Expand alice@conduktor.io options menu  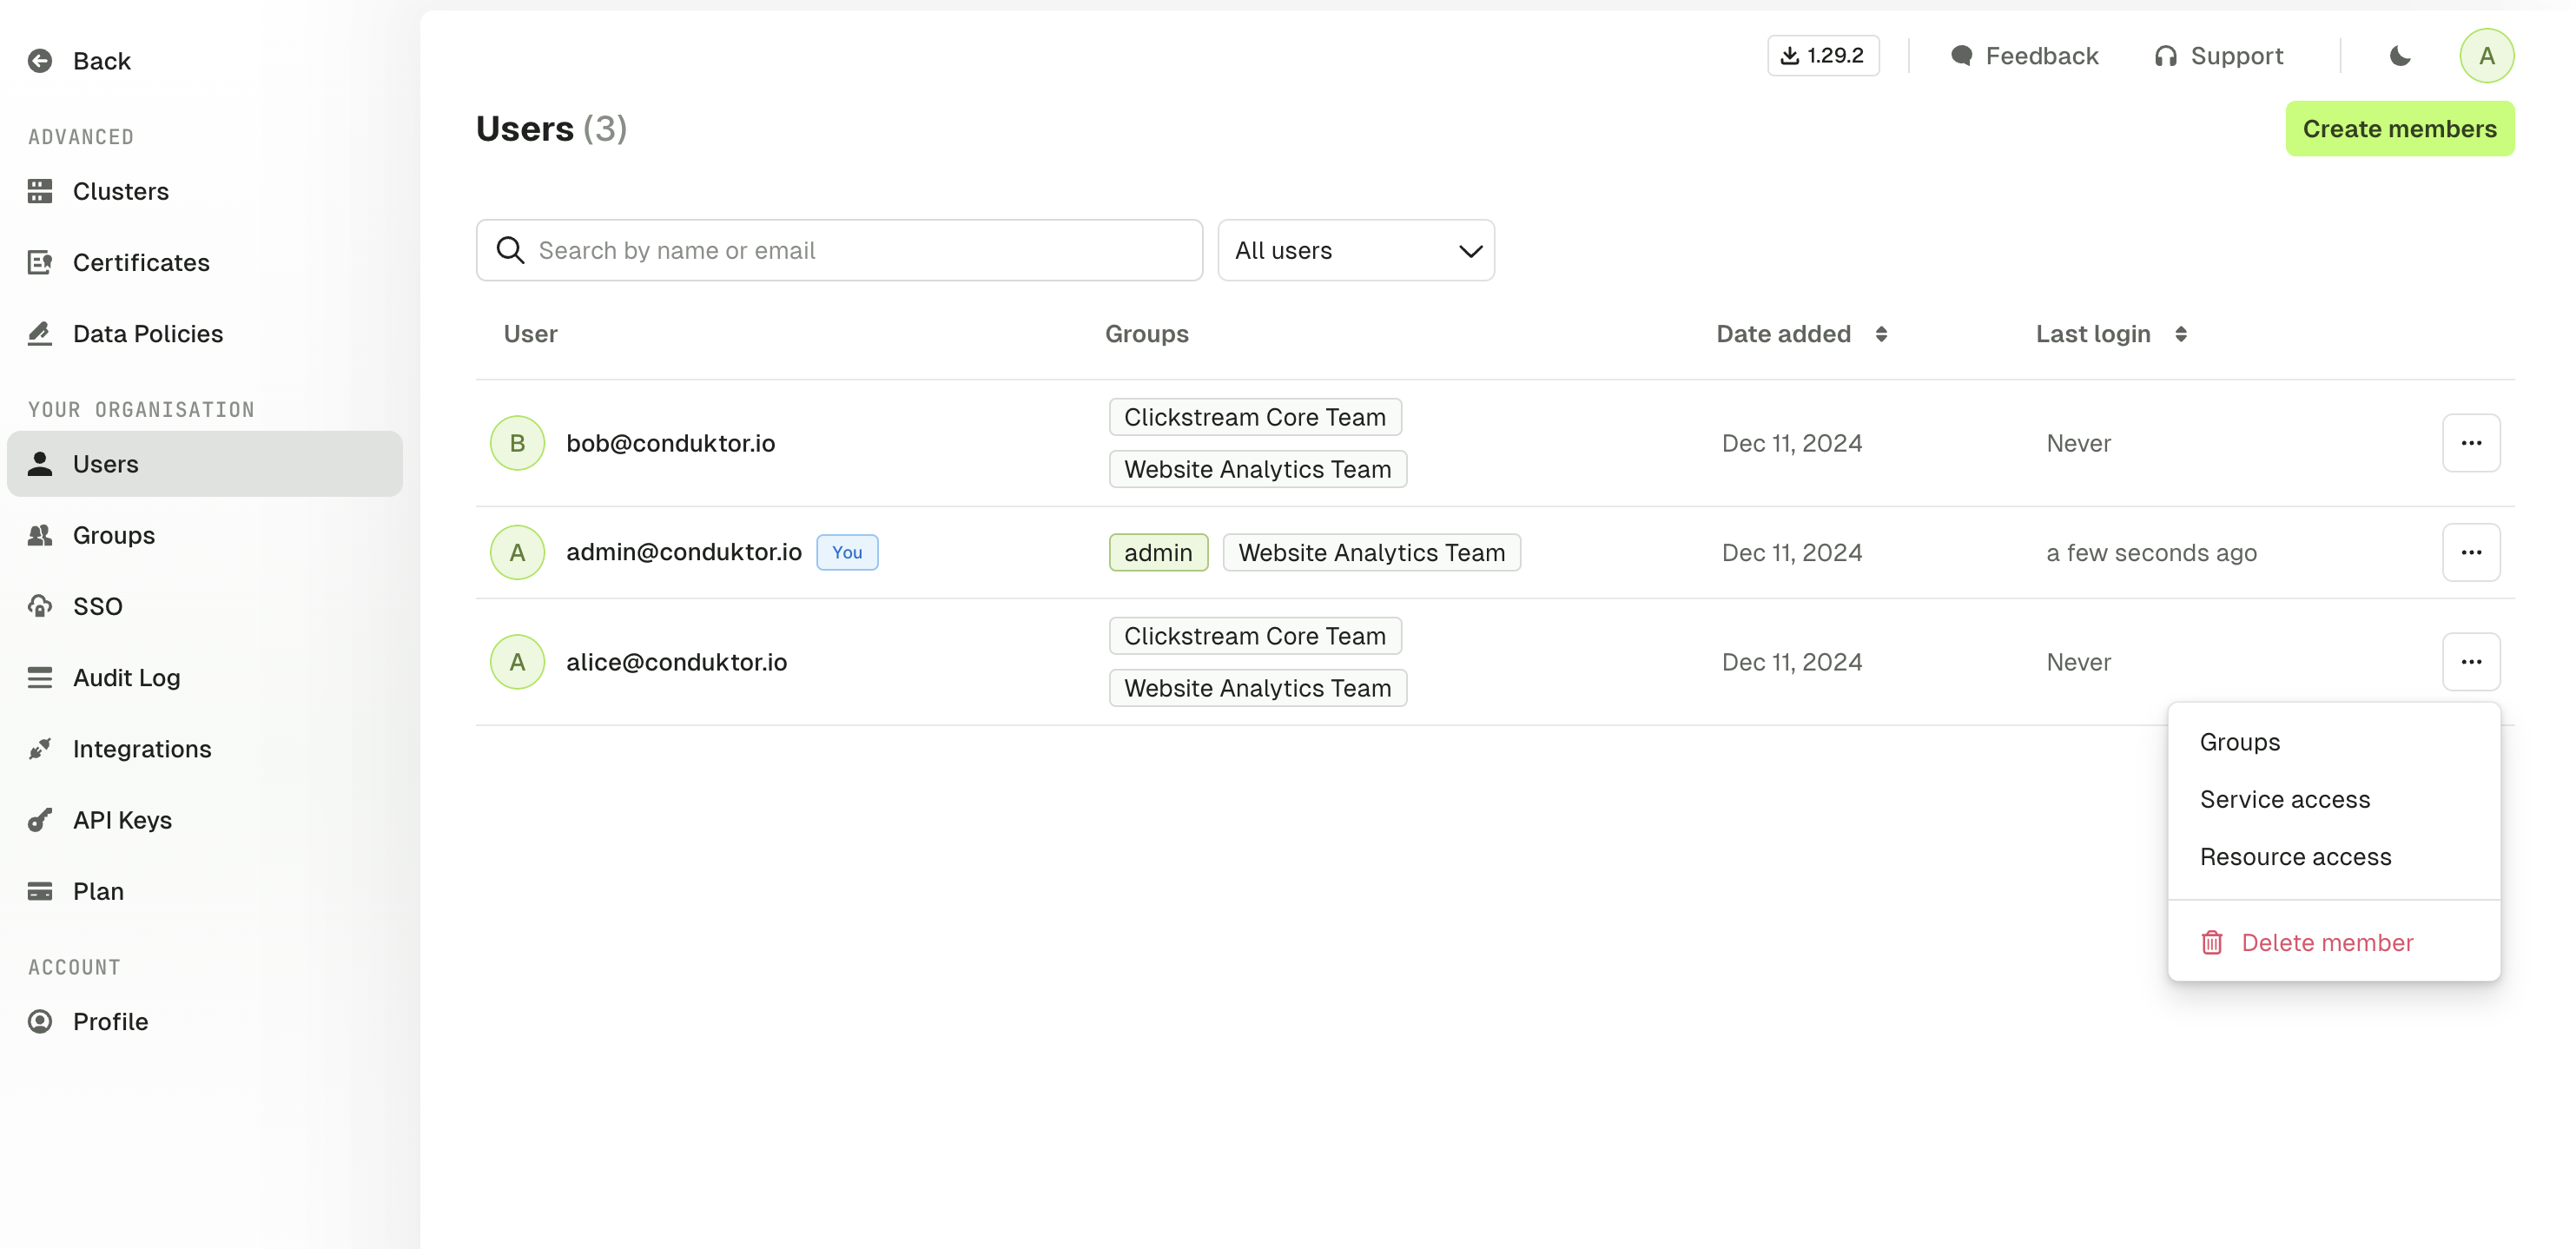click(x=2473, y=663)
